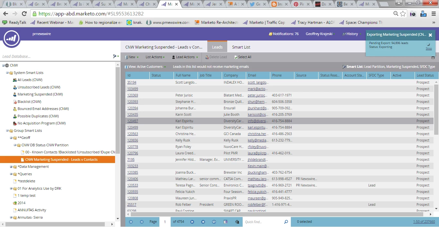
Task: Expand Annuitas- Sierra folder
Action: click(x=11, y=217)
